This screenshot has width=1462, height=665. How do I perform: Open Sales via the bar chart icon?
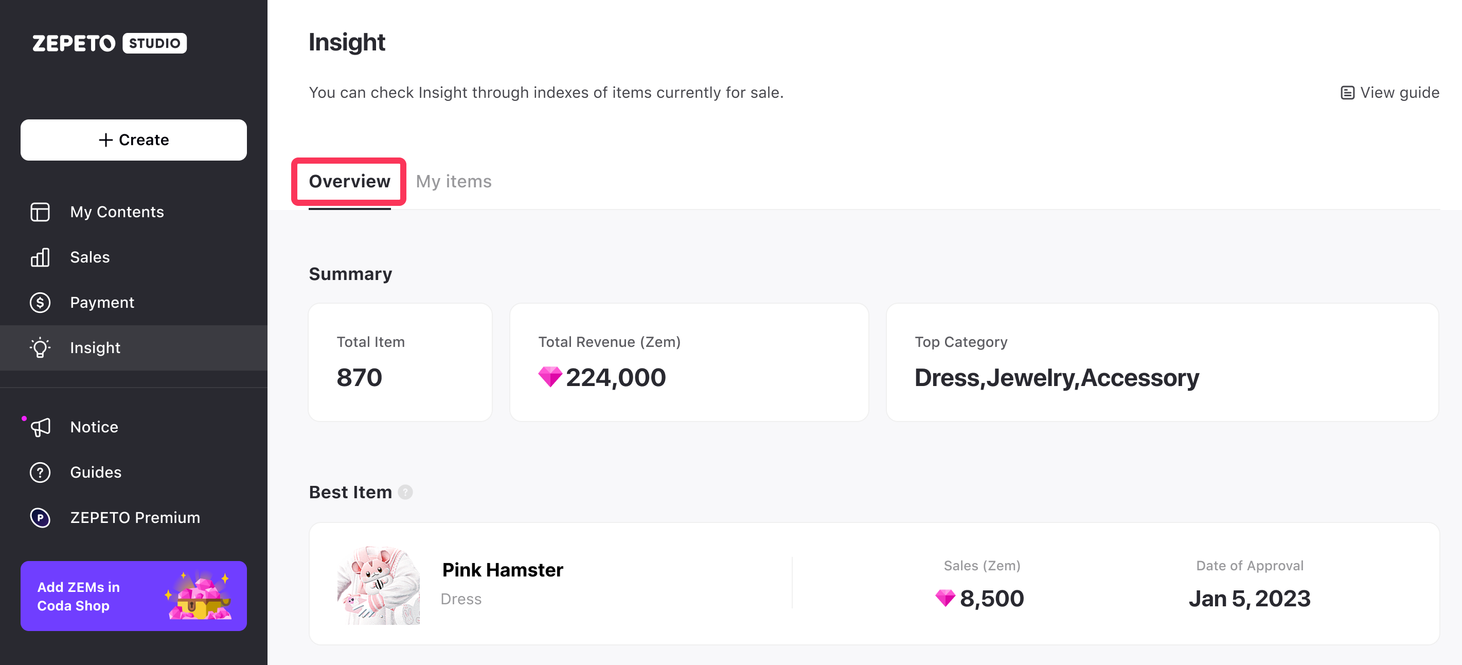(40, 257)
